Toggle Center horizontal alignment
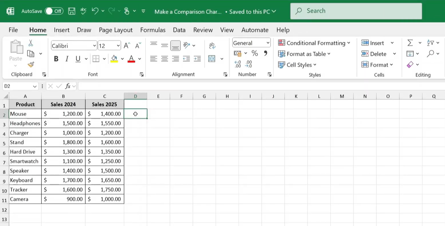This screenshot has height=226, width=445. click(164, 59)
